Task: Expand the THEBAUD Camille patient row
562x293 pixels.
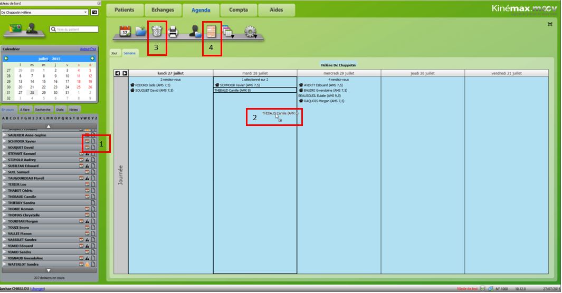Action: coord(5,197)
